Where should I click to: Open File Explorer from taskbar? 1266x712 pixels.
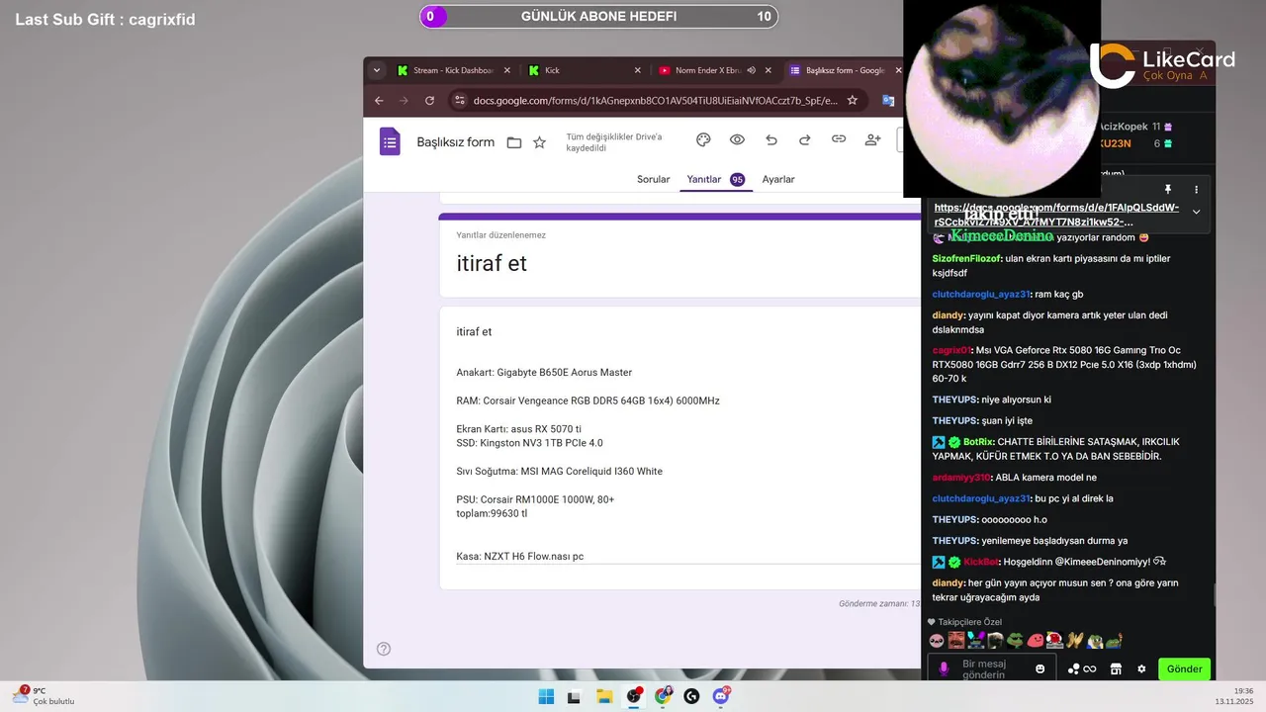pos(604,696)
